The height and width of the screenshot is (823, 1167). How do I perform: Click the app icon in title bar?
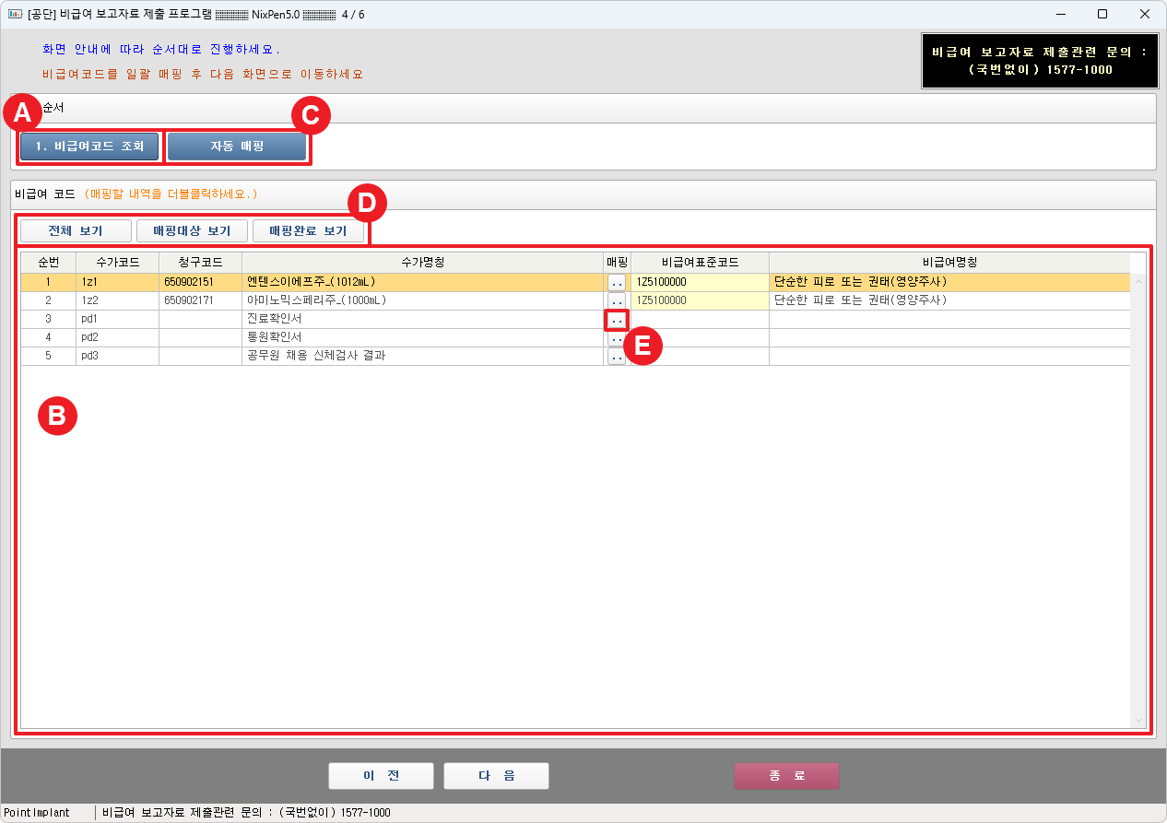tap(15, 14)
